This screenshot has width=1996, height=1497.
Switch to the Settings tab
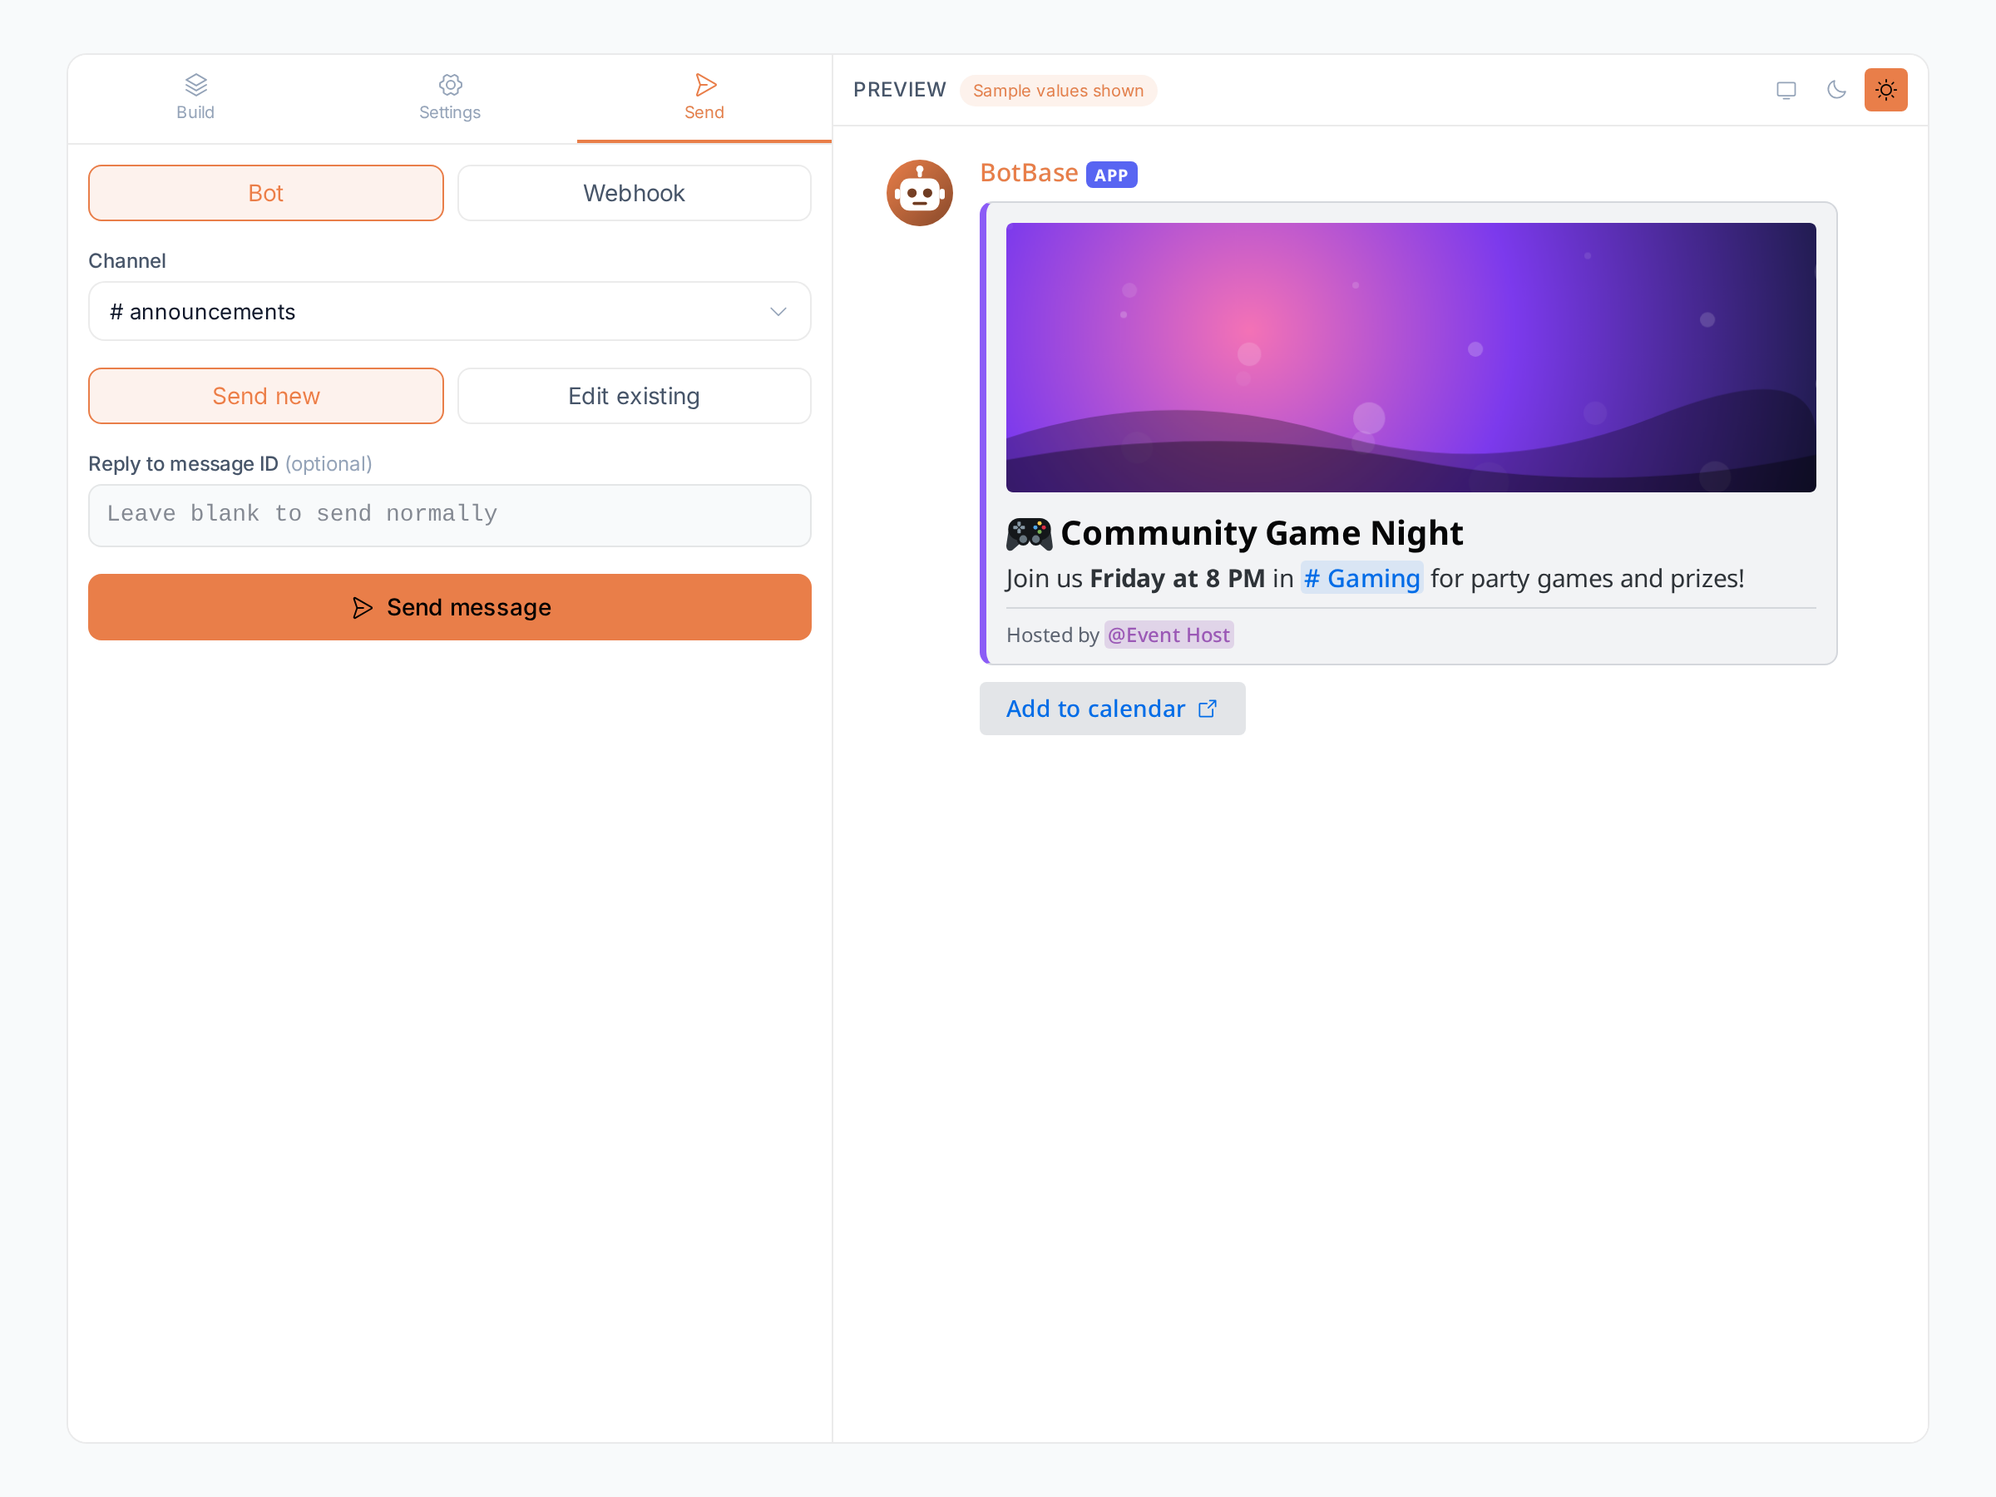(449, 97)
